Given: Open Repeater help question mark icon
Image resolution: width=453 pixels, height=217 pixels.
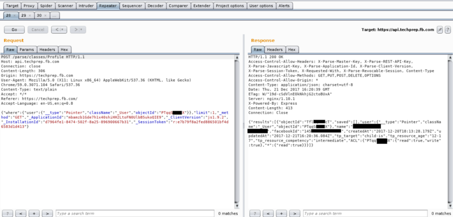Looking at the screenshot, I should [447, 30].
